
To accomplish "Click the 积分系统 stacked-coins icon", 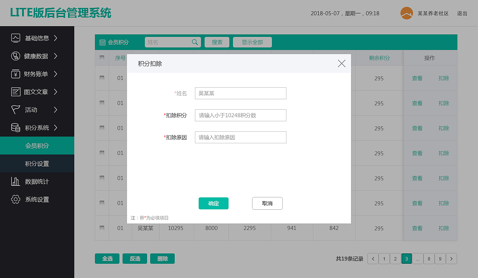I will (x=15, y=128).
